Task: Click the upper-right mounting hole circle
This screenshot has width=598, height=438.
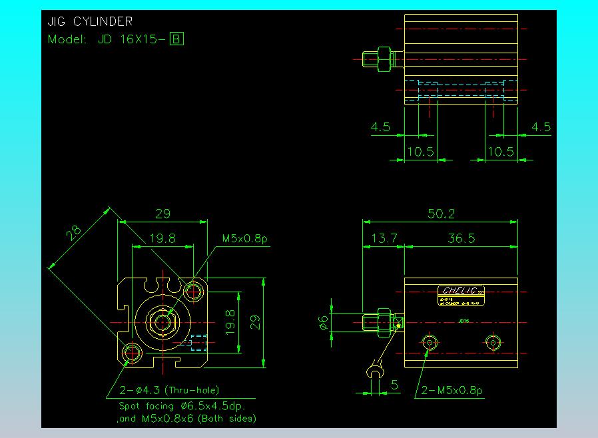Action: click(193, 292)
